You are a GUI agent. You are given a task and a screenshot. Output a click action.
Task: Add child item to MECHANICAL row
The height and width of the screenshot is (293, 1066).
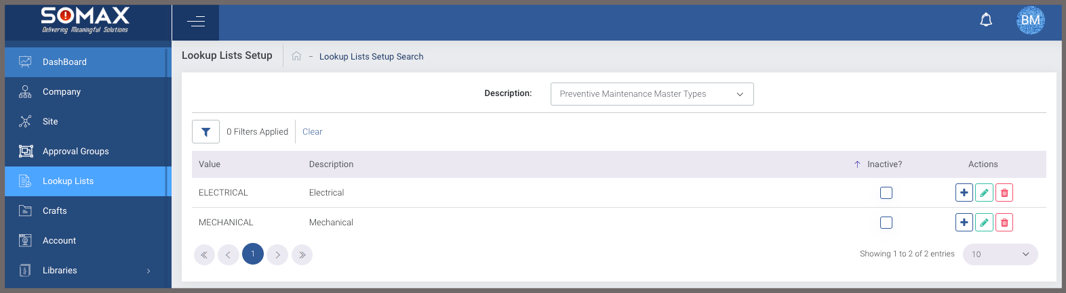click(x=964, y=223)
